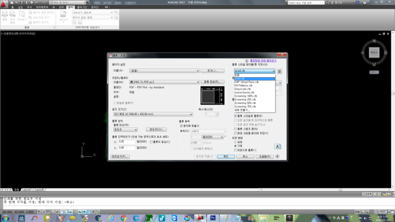Image resolution: width=395 pixels, height=222 pixels.
Task: Click the Help (H) button in plot dialog
Action: pyautogui.click(x=265, y=157)
